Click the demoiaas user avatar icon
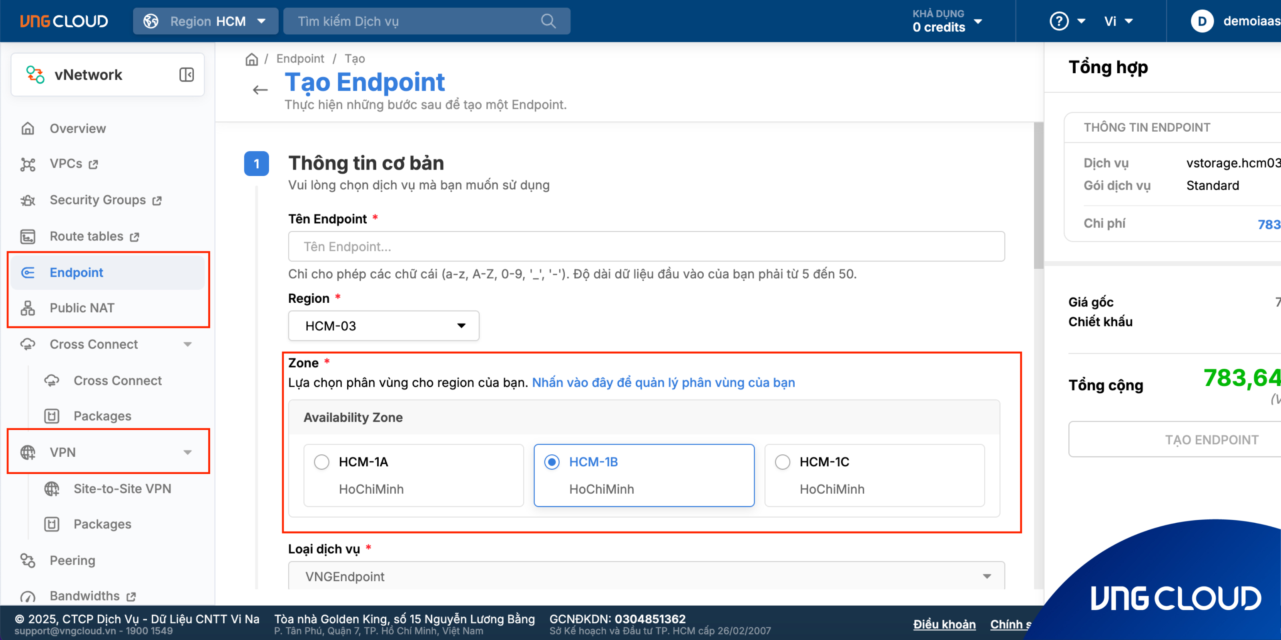The height and width of the screenshot is (640, 1281). click(x=1202, y=21)
